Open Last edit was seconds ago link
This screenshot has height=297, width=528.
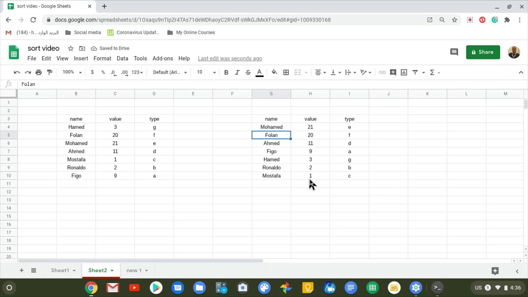(x=230, y=59)
